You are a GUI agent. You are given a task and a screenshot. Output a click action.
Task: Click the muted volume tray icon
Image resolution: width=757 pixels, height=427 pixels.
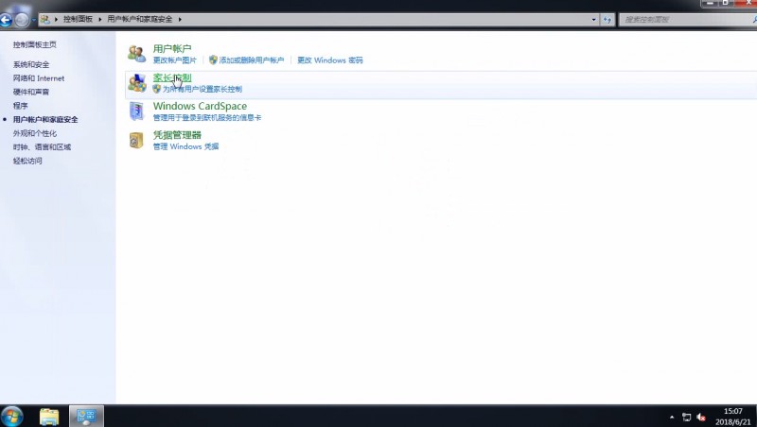click(701, 418)
